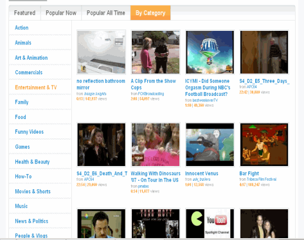
Task: Click the S4_D2_E5_Three_Days_ video title
Action: click(264, 81)
